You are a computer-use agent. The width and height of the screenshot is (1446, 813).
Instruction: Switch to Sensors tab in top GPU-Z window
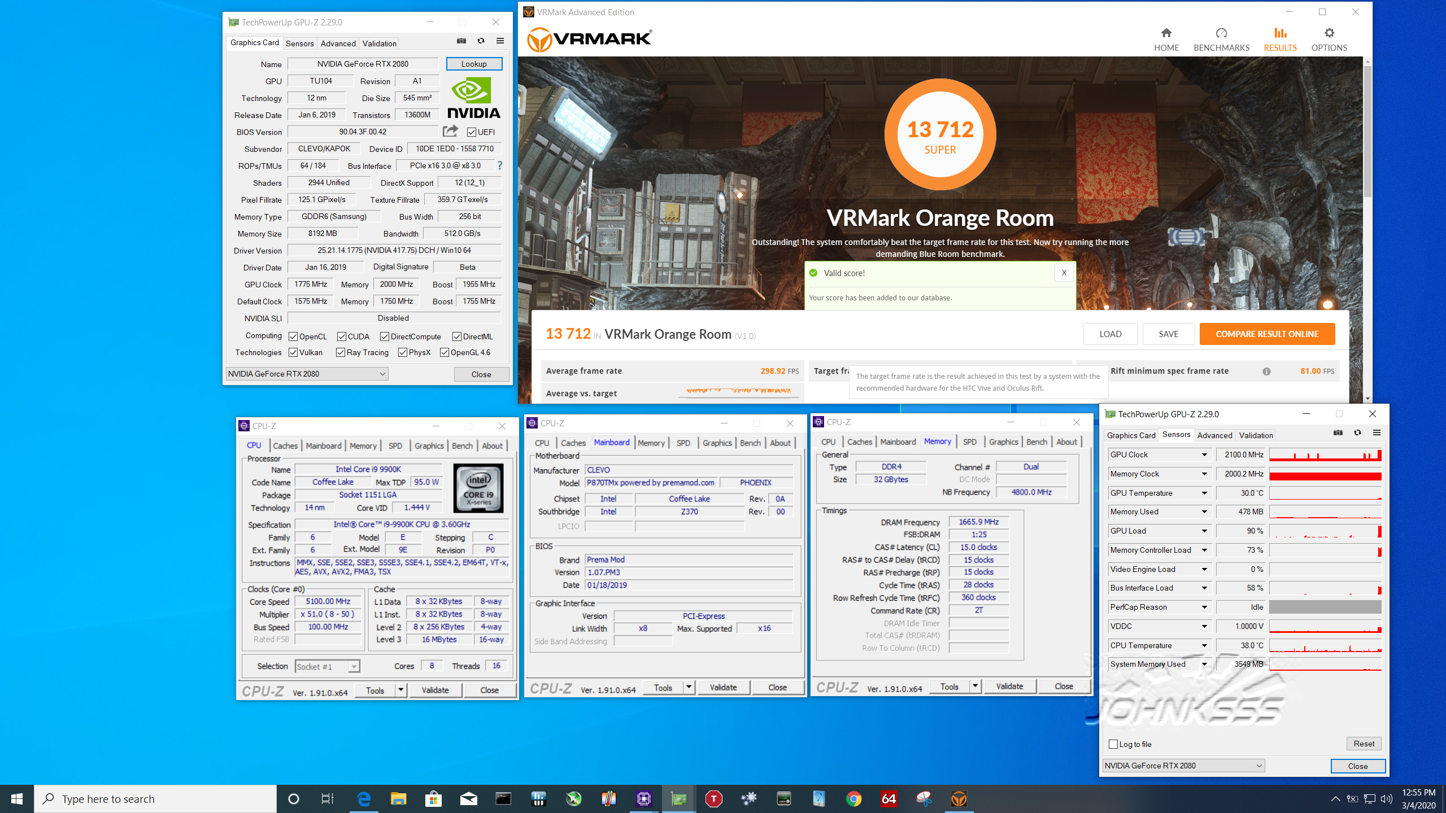(299, 43)
